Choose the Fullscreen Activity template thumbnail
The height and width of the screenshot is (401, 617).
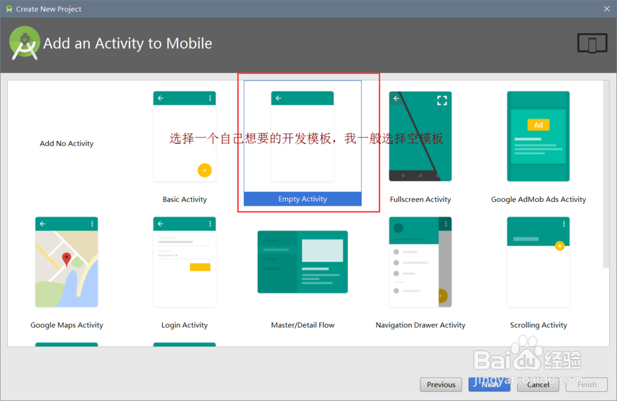420,136
